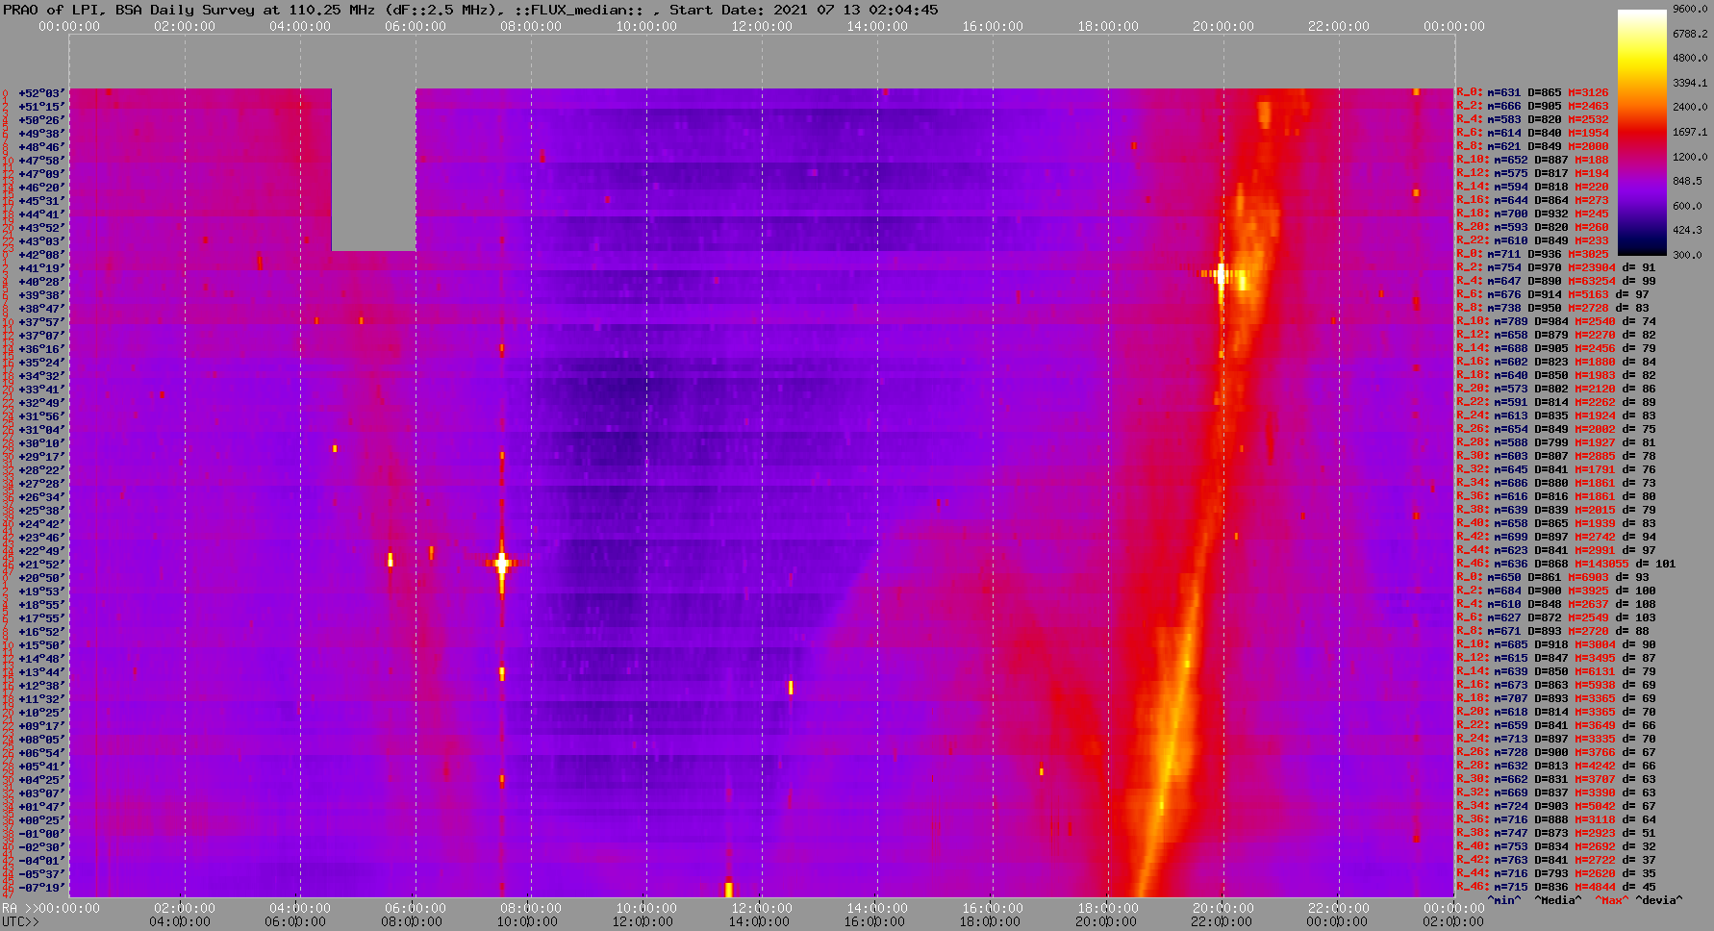This screenshot has height=931, width=1714.
Task: Click the -07°19' declination label
Action: 41,888
